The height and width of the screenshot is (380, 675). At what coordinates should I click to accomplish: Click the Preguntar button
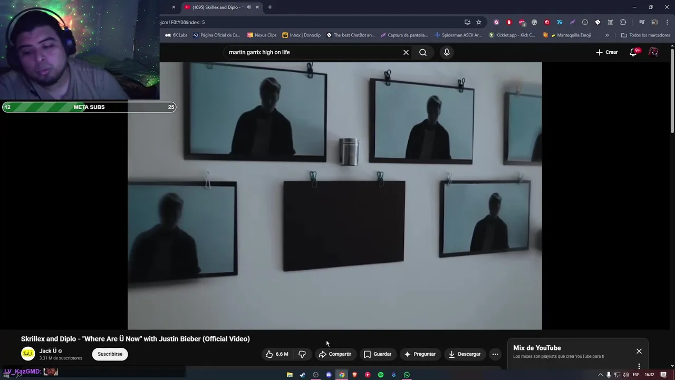click(x=420, y=354)
